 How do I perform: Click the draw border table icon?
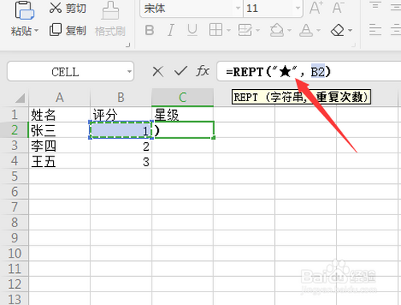(245, 30)
